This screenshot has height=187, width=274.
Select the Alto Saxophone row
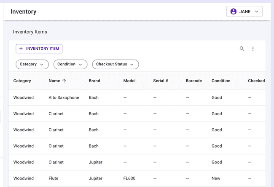point(64,98)
